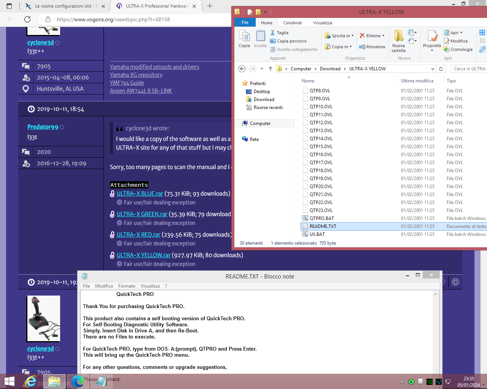The image size is (487, 389).
Task: Open the Formato menu in Notepad
Action: click(127, 286)
